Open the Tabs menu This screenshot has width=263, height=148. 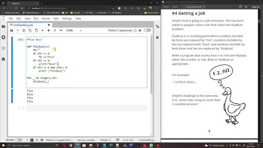point(56,18)
